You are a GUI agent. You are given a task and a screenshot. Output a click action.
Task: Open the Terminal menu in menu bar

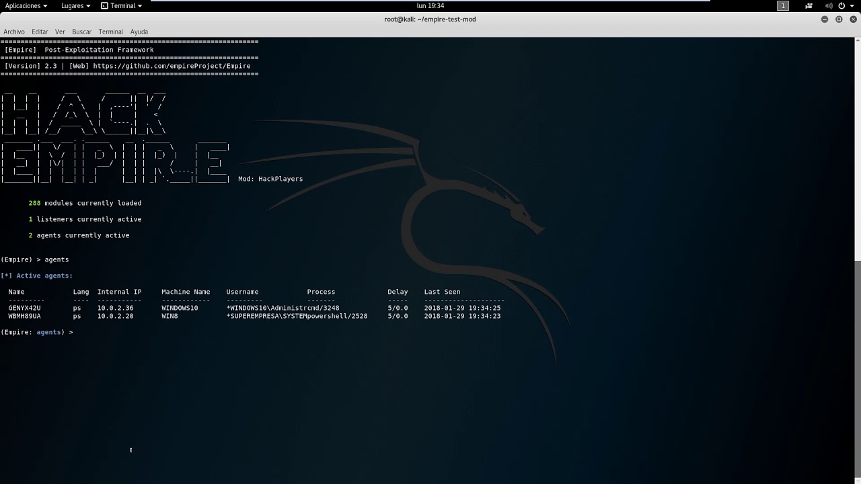click(110, 32)
